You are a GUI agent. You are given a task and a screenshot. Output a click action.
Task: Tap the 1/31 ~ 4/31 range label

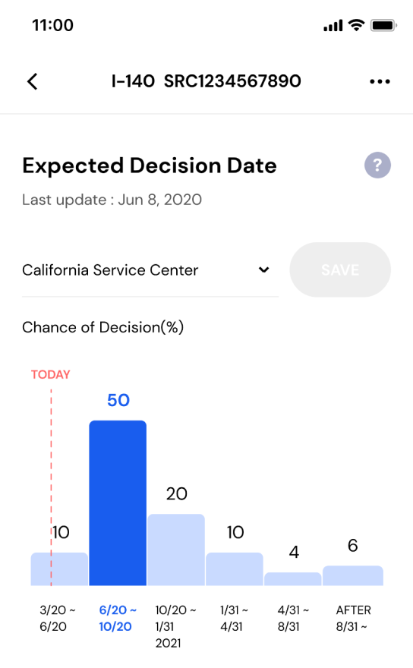coord(234,618)
